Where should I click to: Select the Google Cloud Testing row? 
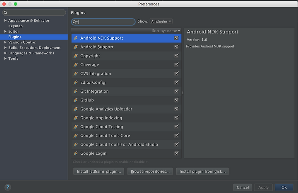click(126, 127)
